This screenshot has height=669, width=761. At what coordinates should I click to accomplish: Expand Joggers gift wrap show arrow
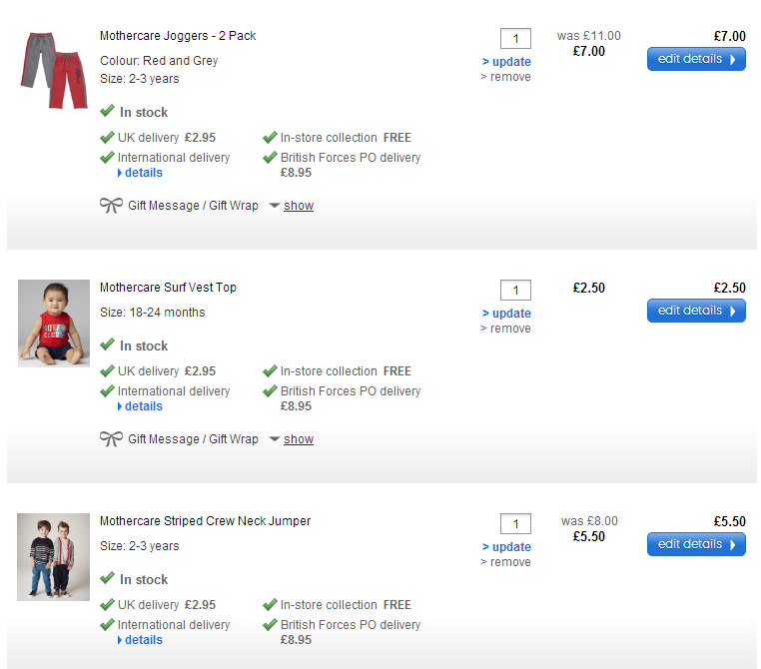coord(275,206)
